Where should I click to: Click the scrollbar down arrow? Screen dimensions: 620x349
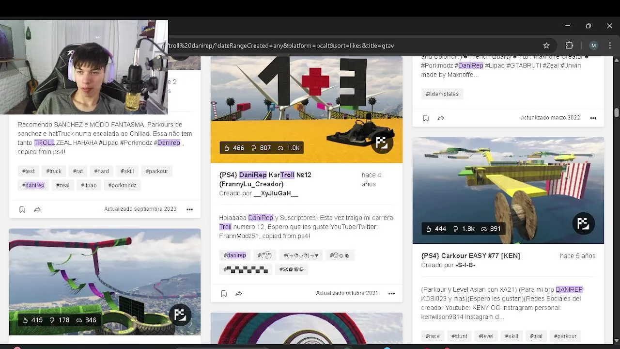coord(616,340)
